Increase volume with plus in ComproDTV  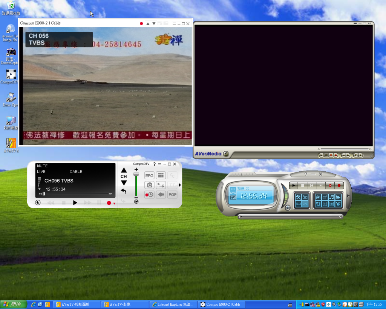tap(136, 169)
